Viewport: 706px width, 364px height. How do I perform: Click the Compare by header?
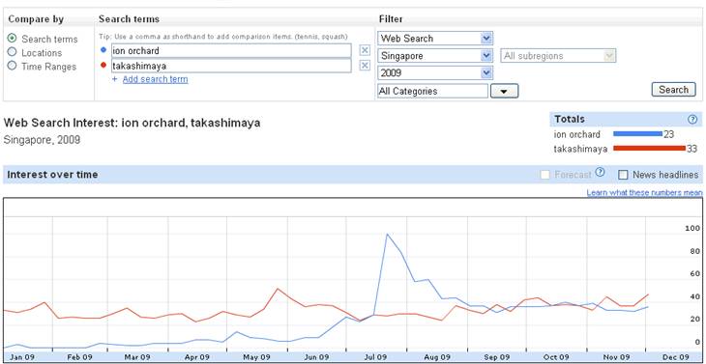36,19
